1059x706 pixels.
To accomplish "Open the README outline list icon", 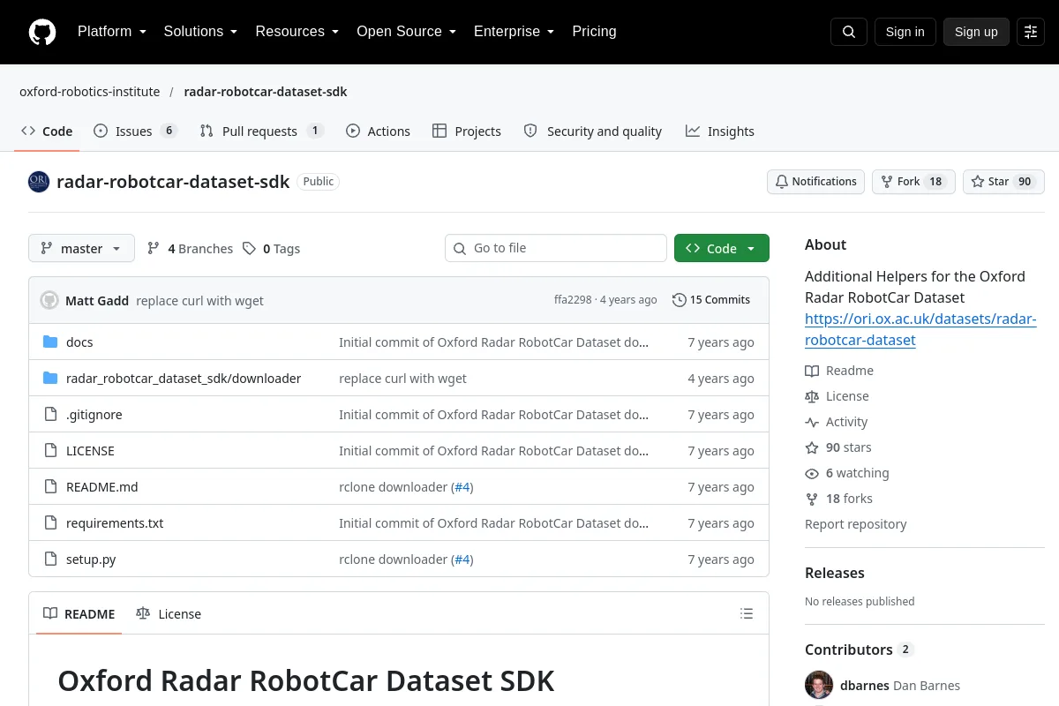I will pyautogui.click(x=747, y=613).
